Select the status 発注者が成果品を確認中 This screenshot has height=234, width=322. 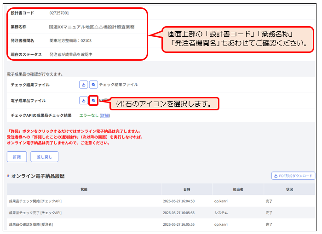71,54
